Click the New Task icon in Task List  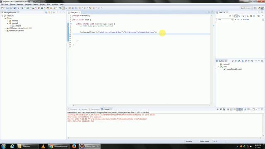click(230, 16)
